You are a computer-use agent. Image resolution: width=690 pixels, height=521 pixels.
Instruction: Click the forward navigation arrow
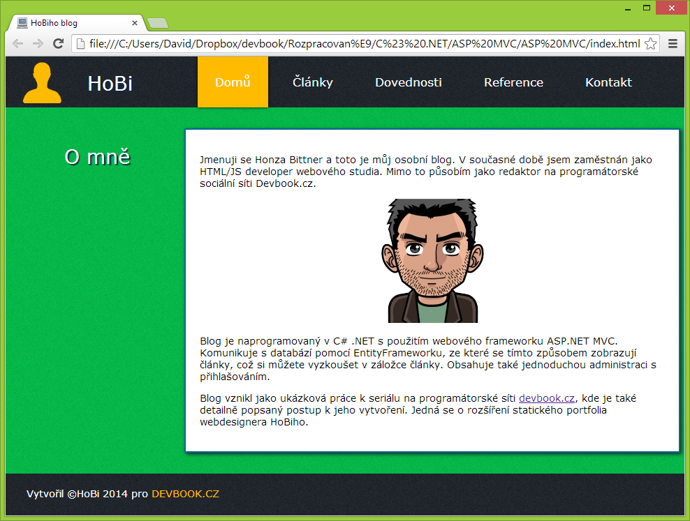(37, 43)
